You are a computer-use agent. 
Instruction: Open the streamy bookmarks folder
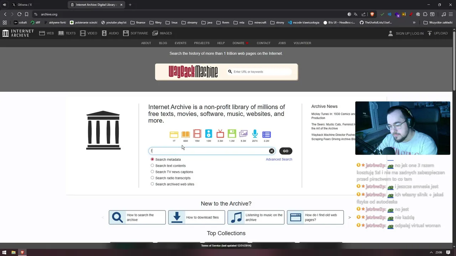(x=189, y=22)
